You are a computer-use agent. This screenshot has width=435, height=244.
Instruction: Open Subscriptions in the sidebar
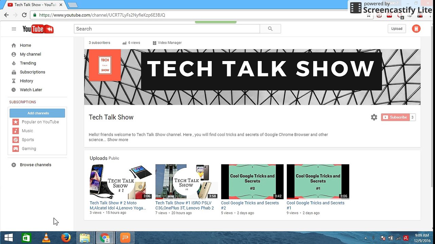32,72
